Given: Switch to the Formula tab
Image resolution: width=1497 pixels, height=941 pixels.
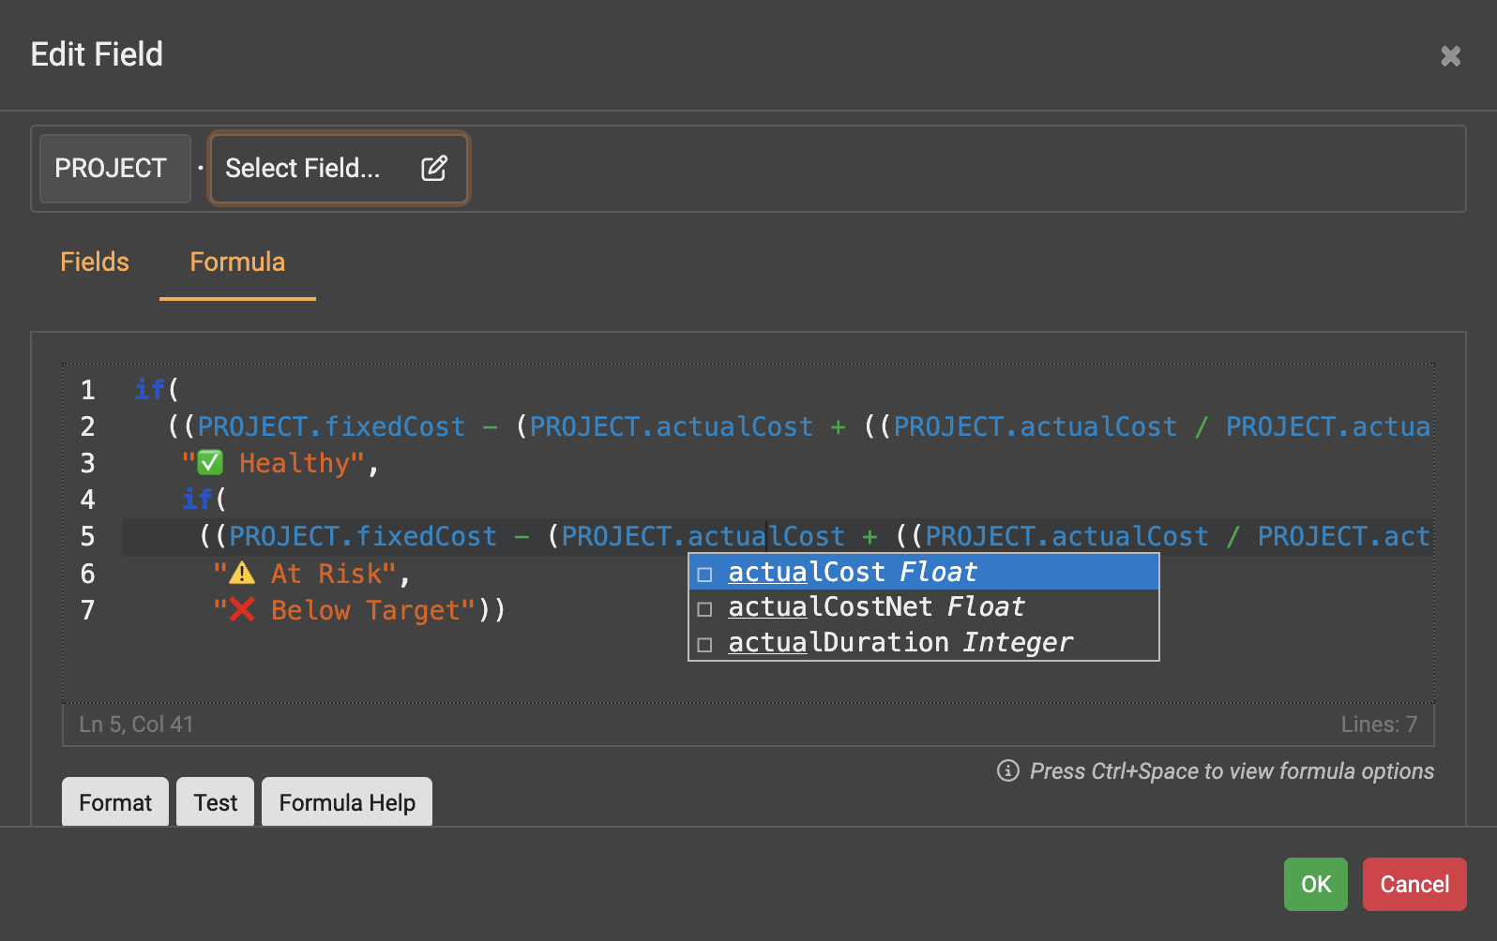Looking at the screenshot, I should [x=237, y=262].
